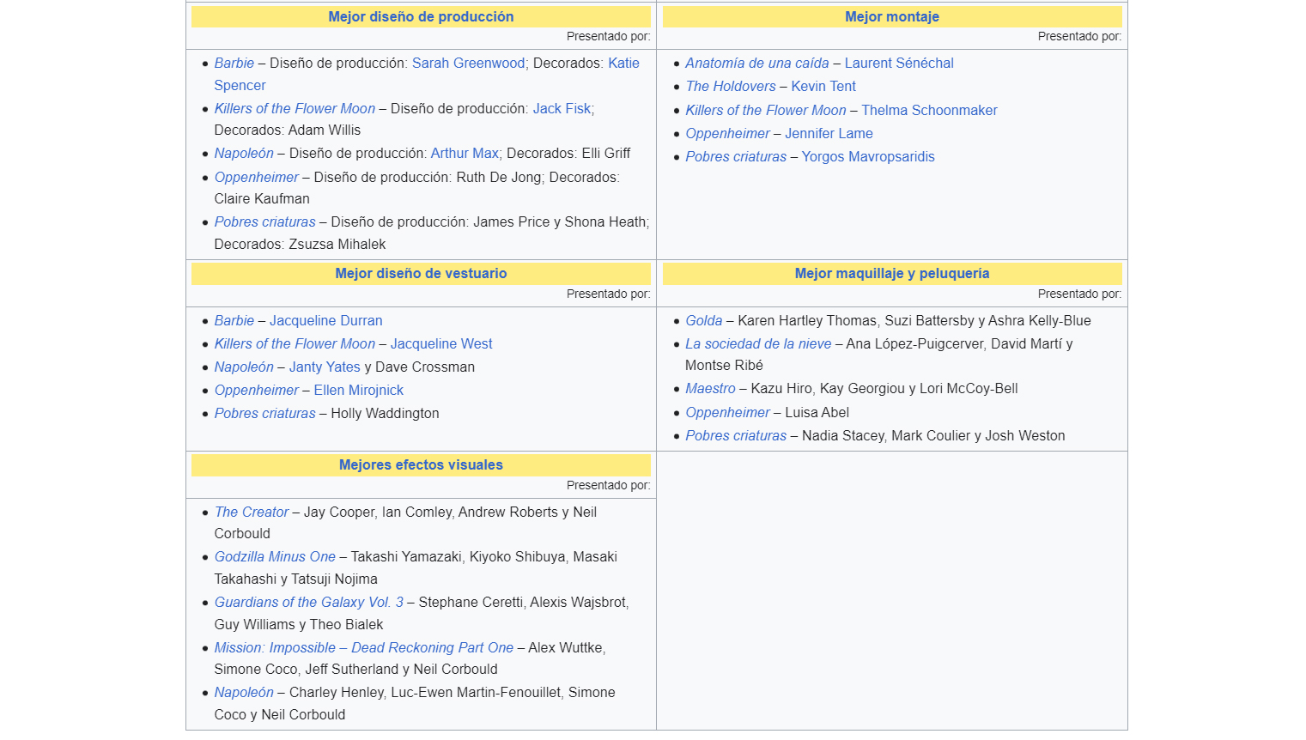The image size is (1306, 740).
Task: Click Barbie link beside Sarah Greenwood
Action: point(234,63)
